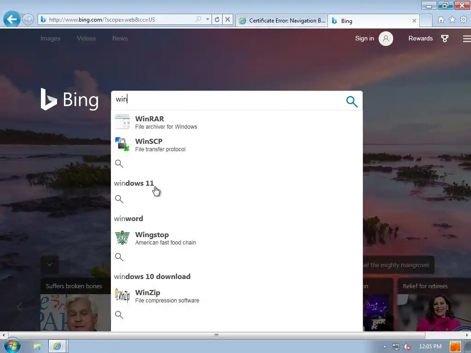Click the muted volume tray icon

coord(407,347)
